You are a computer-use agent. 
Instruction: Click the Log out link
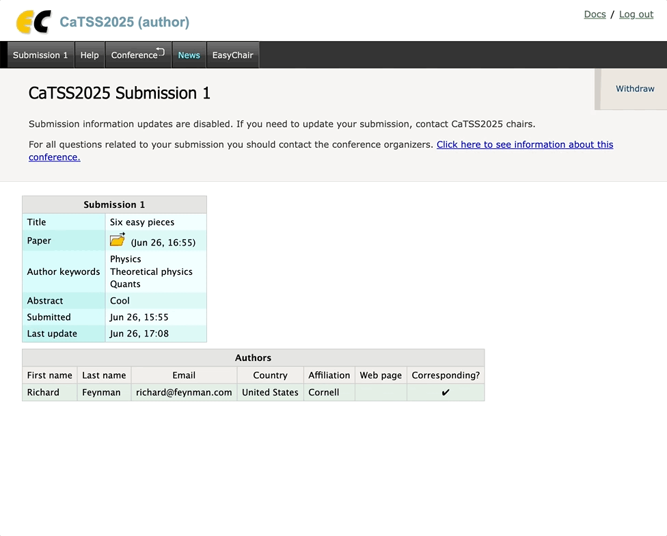(636, 14)
